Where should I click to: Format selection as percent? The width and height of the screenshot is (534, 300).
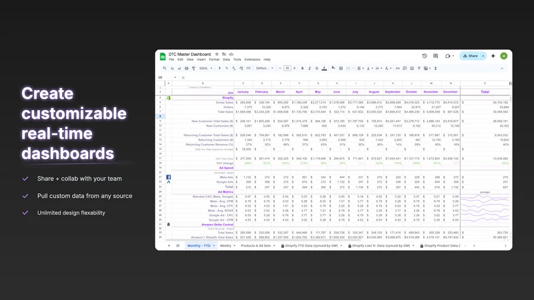[226, 69]
